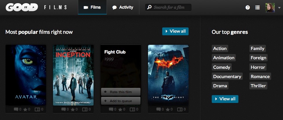Click the star rating icon under Inception
Viewport: 283px width, 120px height.
[x=73, y=110]
